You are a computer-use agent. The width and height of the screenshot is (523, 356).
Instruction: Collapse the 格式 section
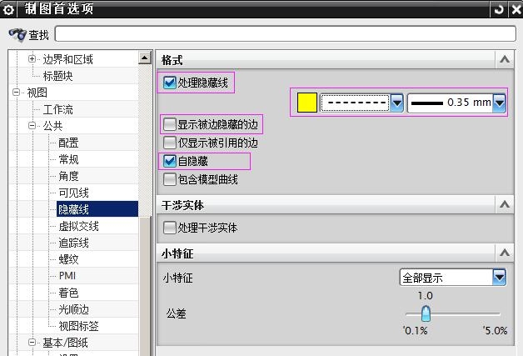point(505,60)
